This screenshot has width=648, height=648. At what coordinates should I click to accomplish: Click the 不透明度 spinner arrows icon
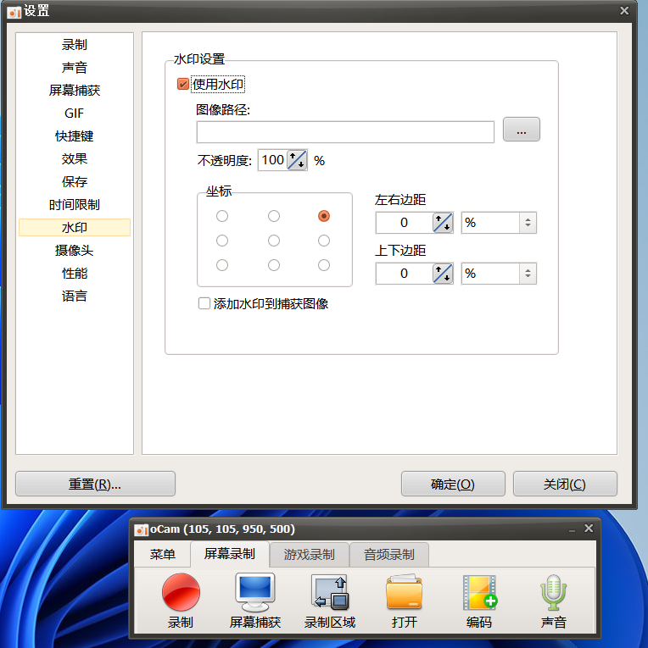tap(297, 160)
